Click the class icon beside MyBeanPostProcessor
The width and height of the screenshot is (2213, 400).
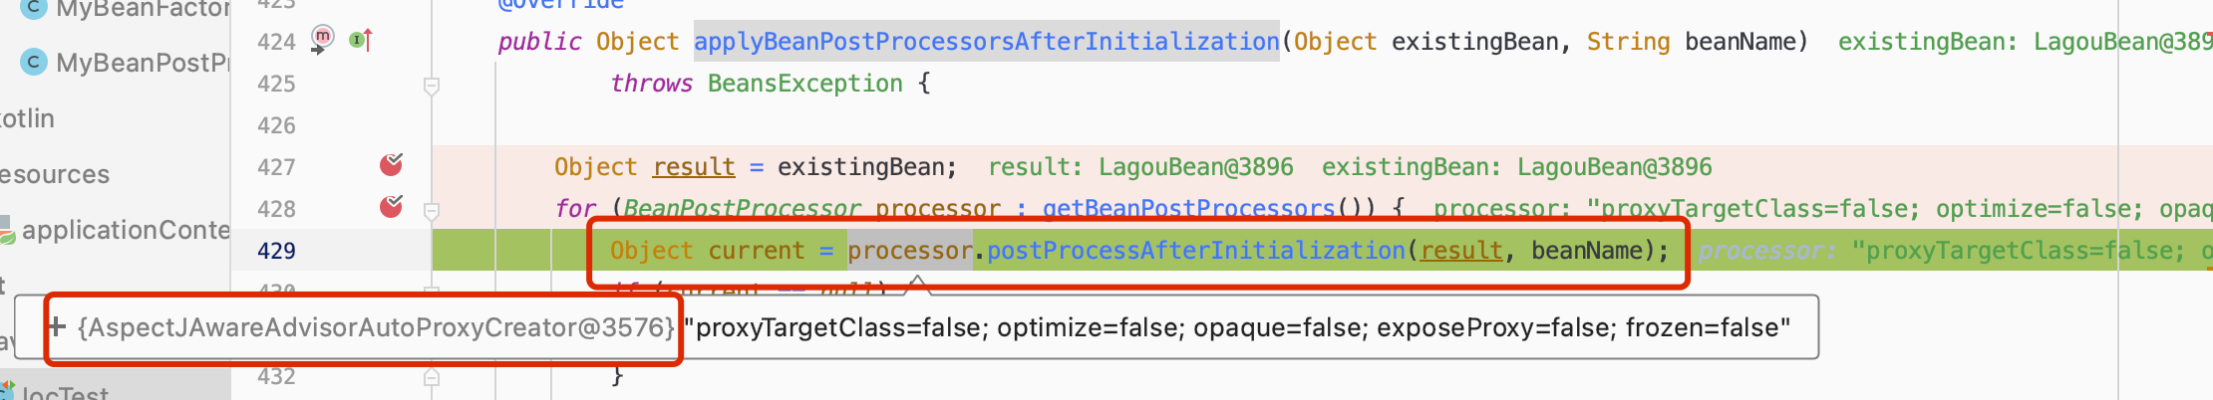click(x=34, y=63)
